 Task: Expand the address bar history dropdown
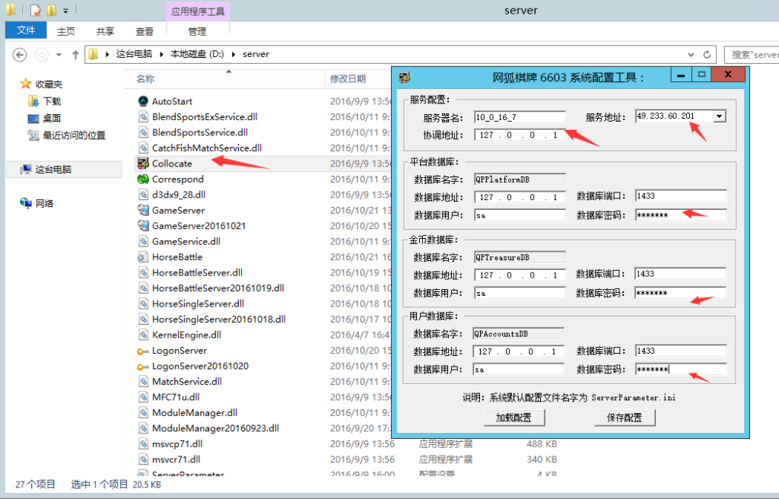(690, 55)
